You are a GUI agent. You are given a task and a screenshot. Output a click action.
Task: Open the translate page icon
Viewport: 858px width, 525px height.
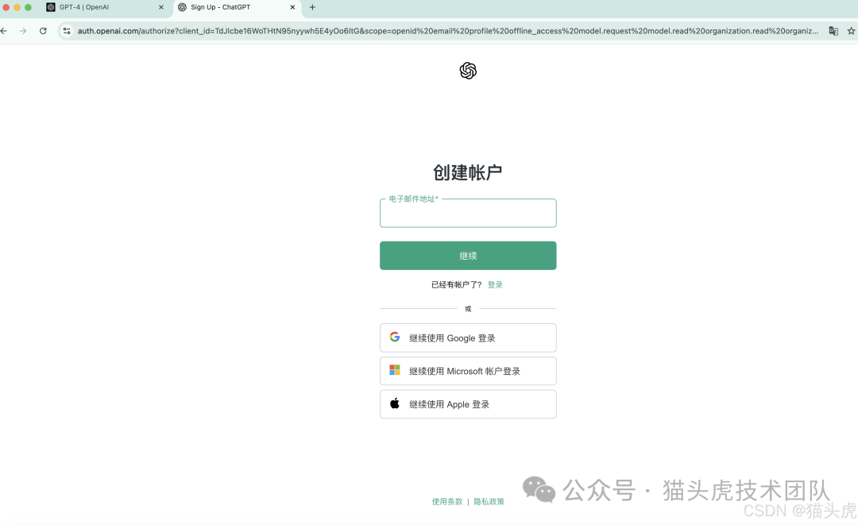point(833,31)
